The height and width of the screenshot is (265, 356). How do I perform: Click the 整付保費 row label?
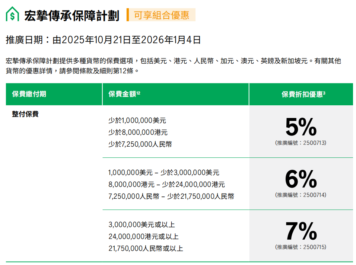[x=25, y=114]
